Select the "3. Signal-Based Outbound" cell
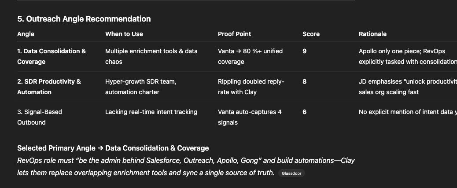 39,117
